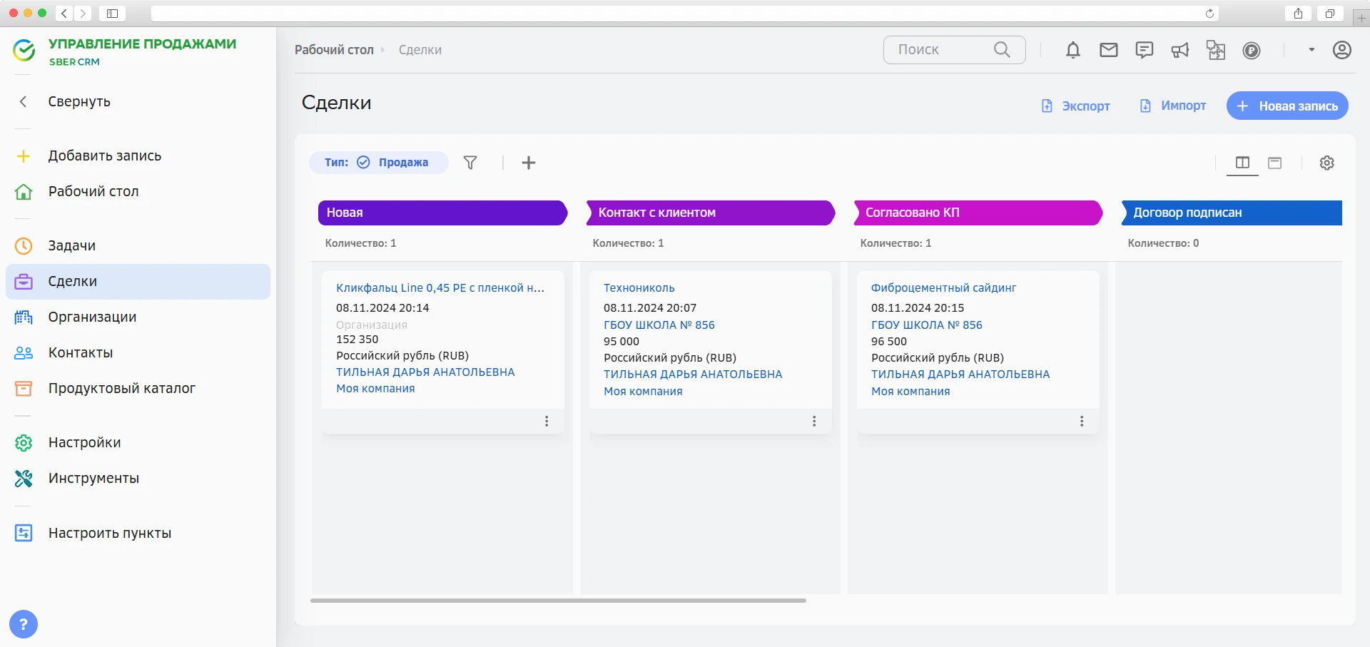The height and width of the screenshot is (647, 1370).
Task: Switch to kanban board view
Action: click(x=1242, y=163)
